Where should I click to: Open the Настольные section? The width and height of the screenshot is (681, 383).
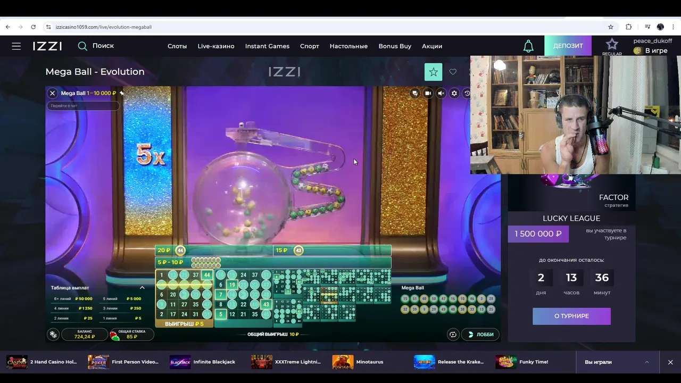(348, 46)
